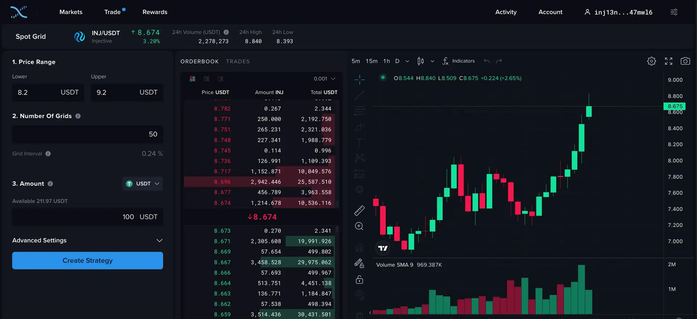Screen dimensions: 697x319
Task: Take a chart snapshot with camera icon
Action: (x=685, y=61)
